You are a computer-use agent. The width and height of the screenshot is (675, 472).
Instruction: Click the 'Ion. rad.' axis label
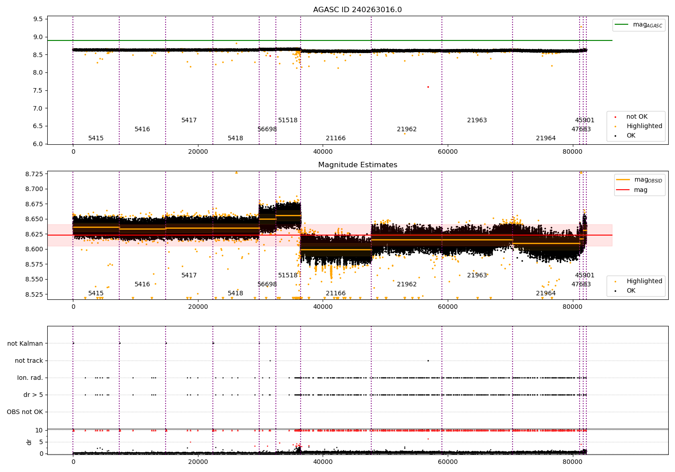click(30, 378)
